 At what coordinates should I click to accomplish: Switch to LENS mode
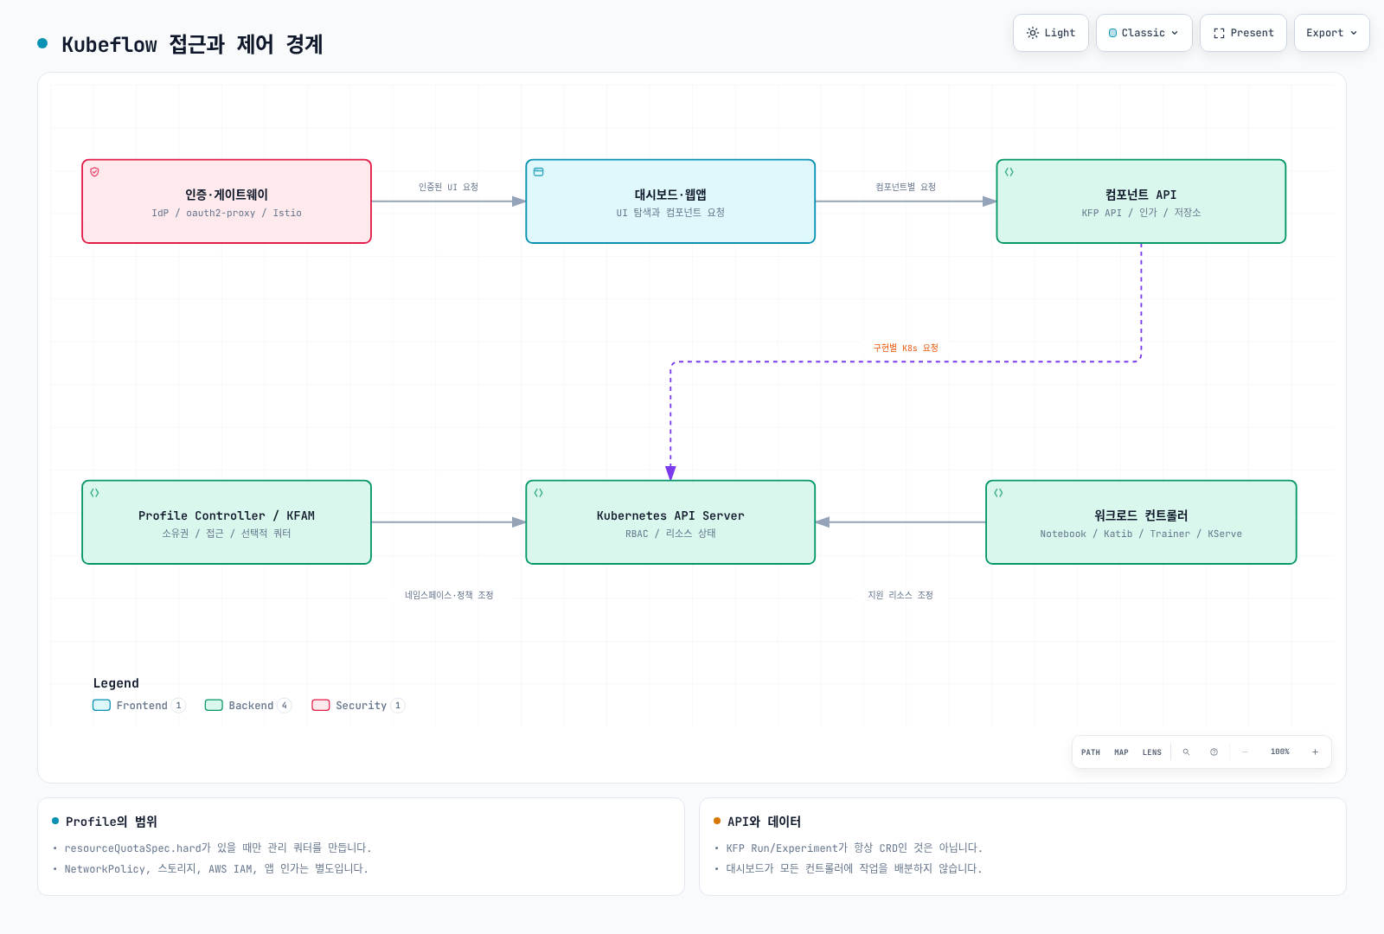click(1152, 752)
